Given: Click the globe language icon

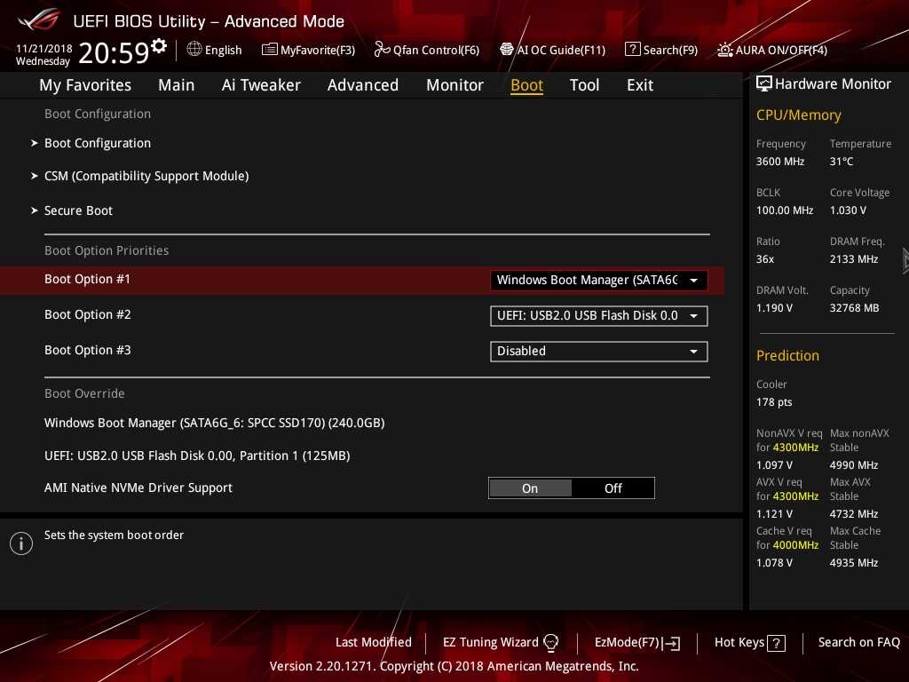Looking at the screenshot, I should [x=194, y=50].
